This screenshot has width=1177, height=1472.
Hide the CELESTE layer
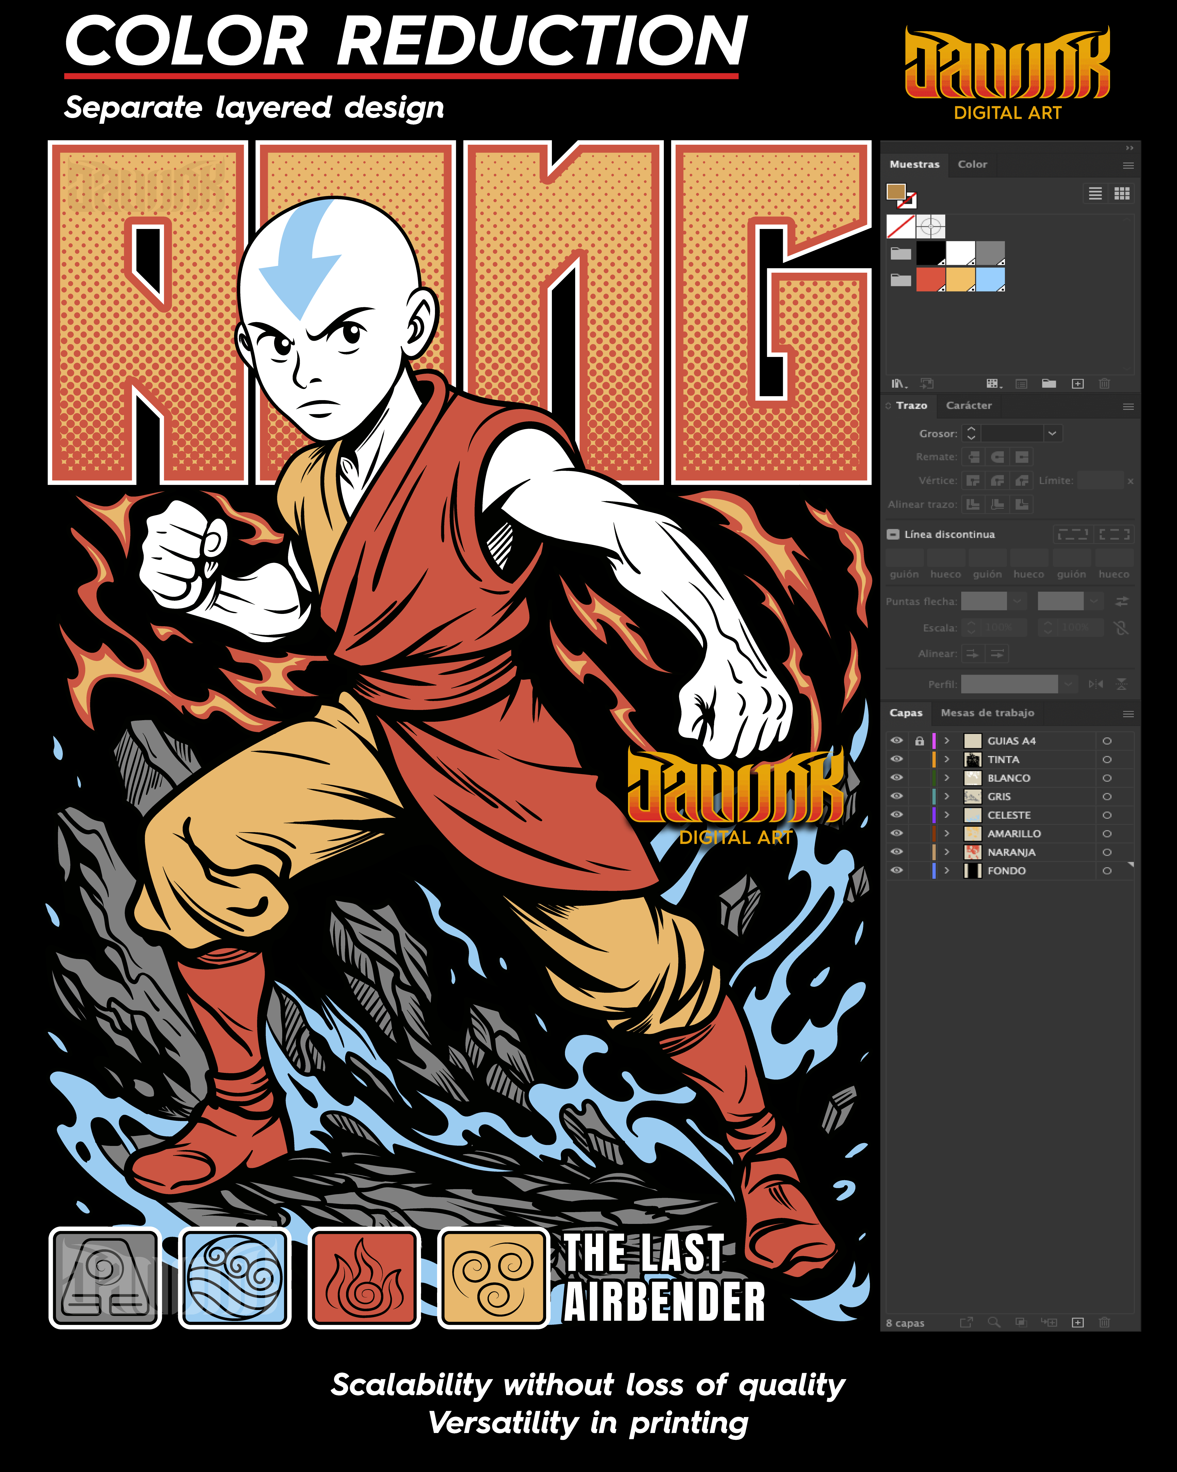[x=897, y=815]
